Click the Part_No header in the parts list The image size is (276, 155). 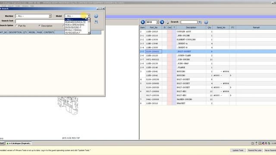[x=154, y=28]
